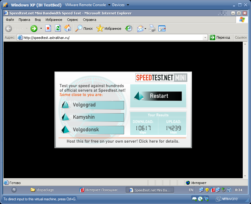
Task: Click inside the address bar URL field
Action: pyautogui.click(x=112, y=38)
